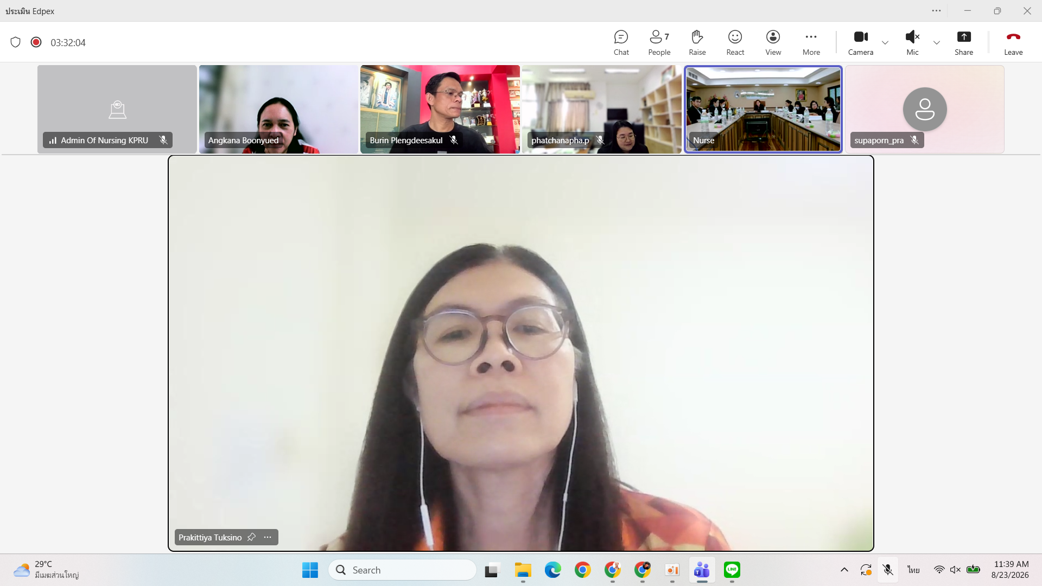
Task: Click the shield security info icon
Action: pyautogui.click(x=16, y=42)
